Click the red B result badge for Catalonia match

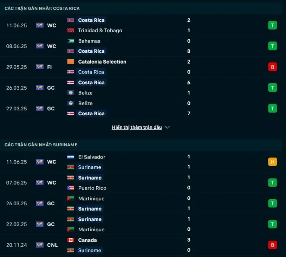point(272,67)
